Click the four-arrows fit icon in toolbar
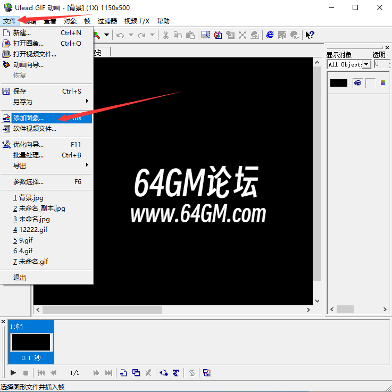392x392 pixels. [x=242, y=35]
